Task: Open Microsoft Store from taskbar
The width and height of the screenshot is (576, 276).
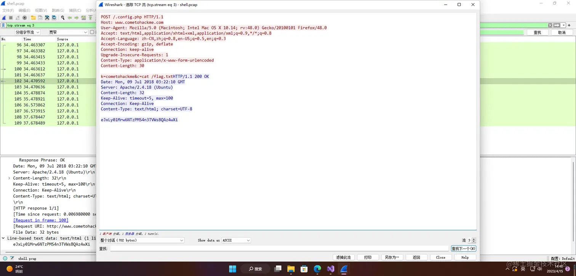Action: [304, 269]
